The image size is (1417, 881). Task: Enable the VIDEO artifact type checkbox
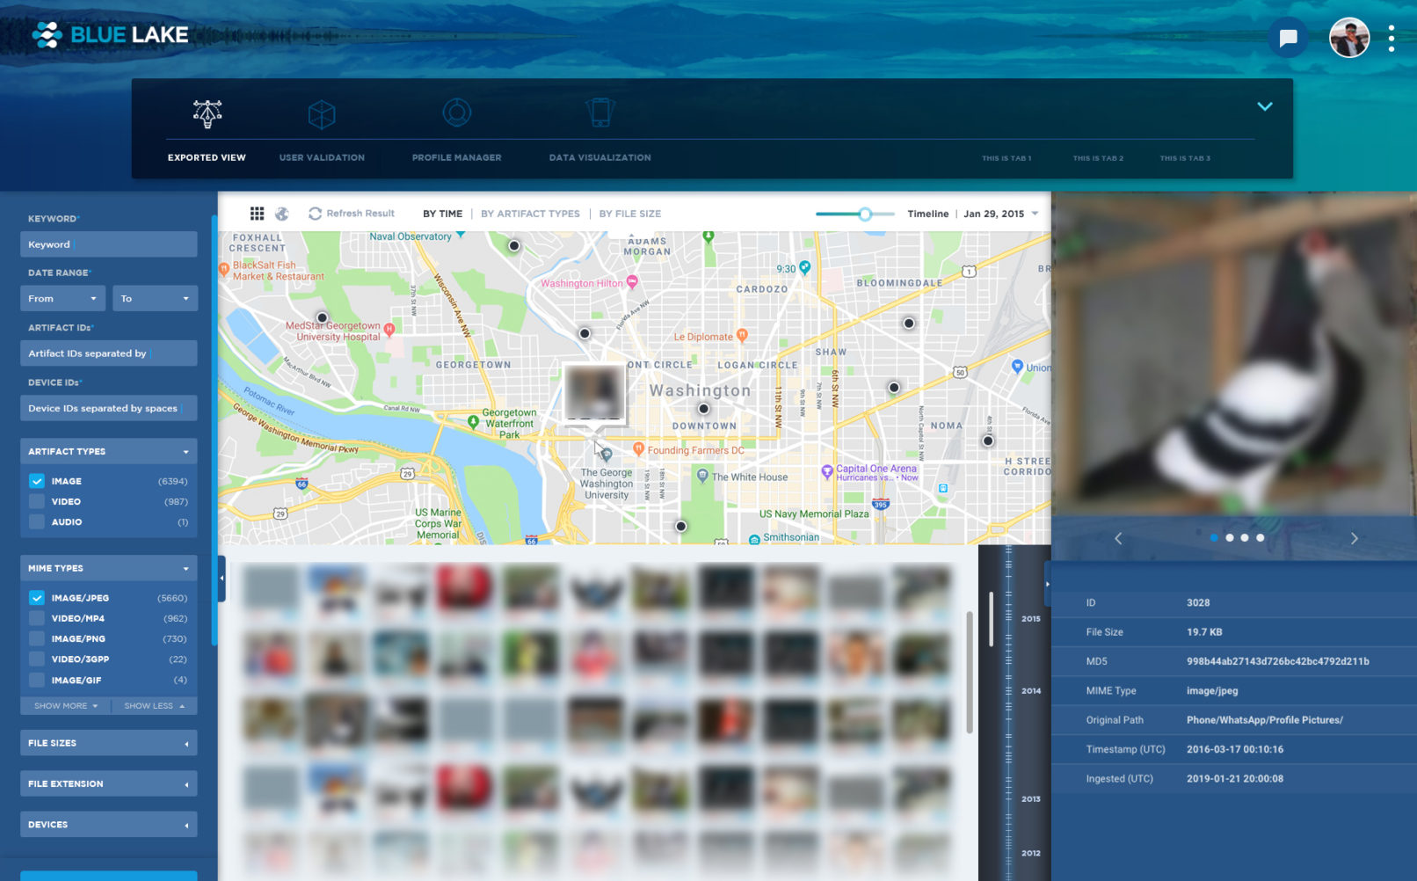(x=37, y=501)
